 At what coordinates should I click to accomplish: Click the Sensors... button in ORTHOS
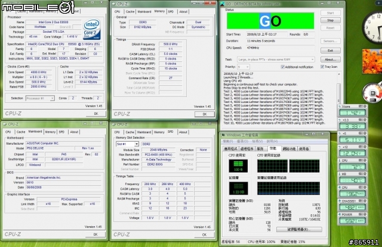point(330,41)
